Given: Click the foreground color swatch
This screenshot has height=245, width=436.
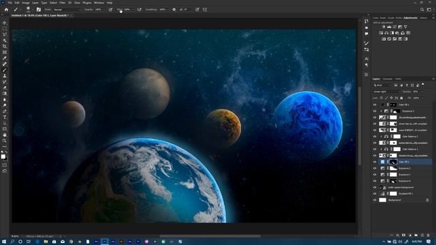Looking at the screenshot, I should (x=3, y=157).
